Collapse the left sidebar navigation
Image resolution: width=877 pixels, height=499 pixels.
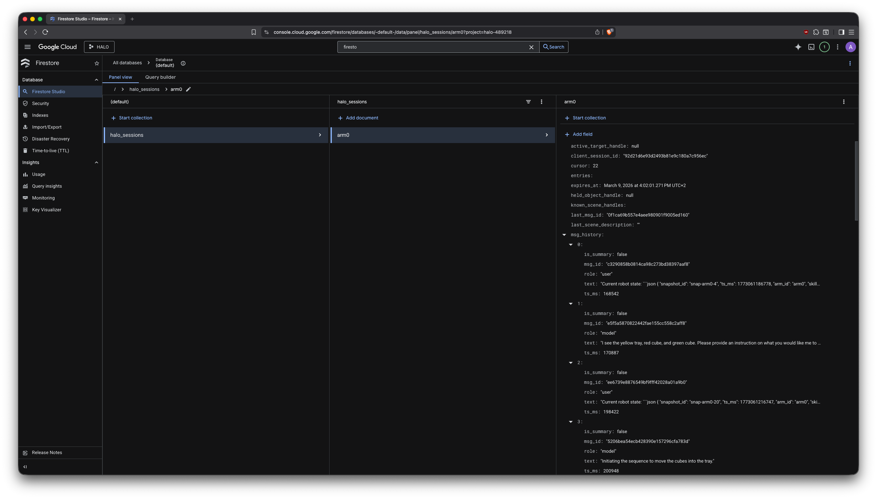pos(25,467)
